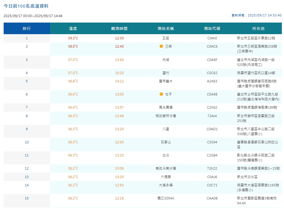This screenshot has height=208, width=284.
Task: Click station code CAA08
Action: click(212, 198)
